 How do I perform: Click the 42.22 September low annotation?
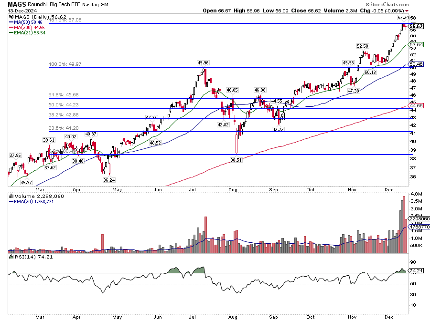click(278, 129)
